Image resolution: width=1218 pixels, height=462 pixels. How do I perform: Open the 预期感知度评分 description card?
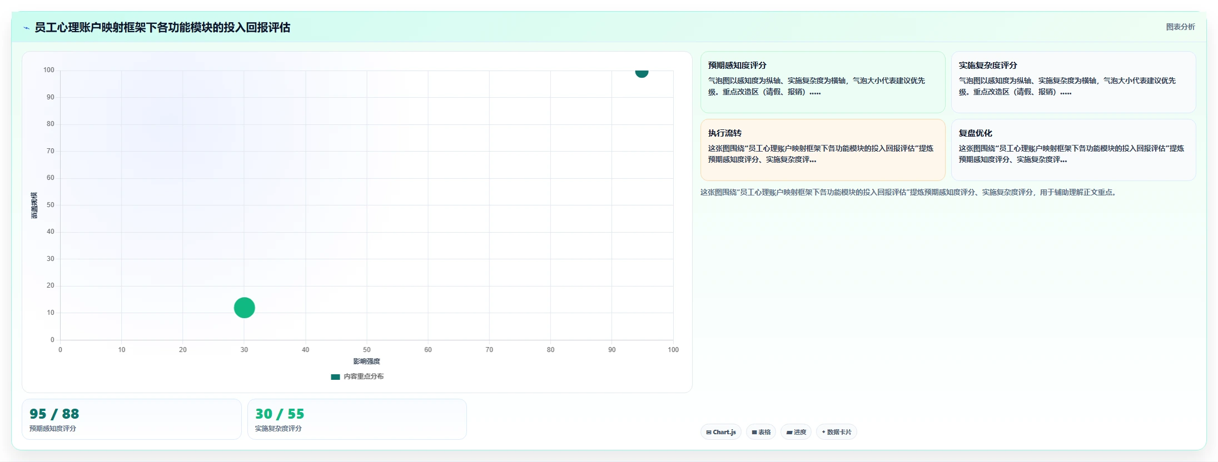point(823,82)
